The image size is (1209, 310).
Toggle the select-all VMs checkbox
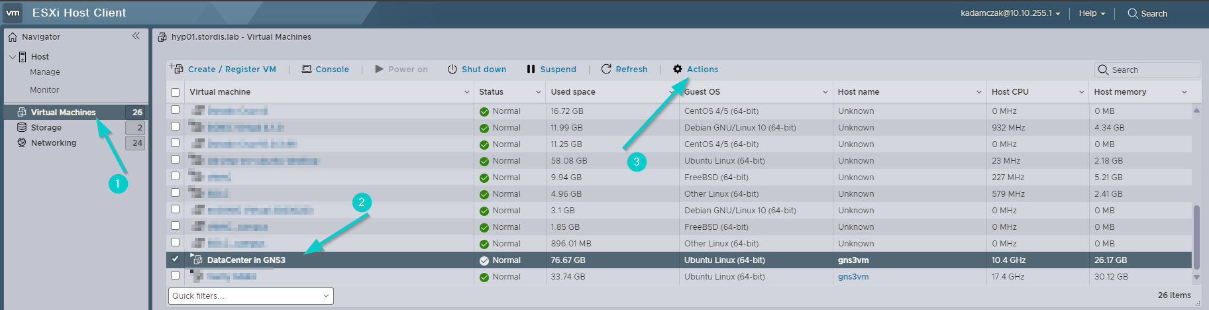[176, 92]
